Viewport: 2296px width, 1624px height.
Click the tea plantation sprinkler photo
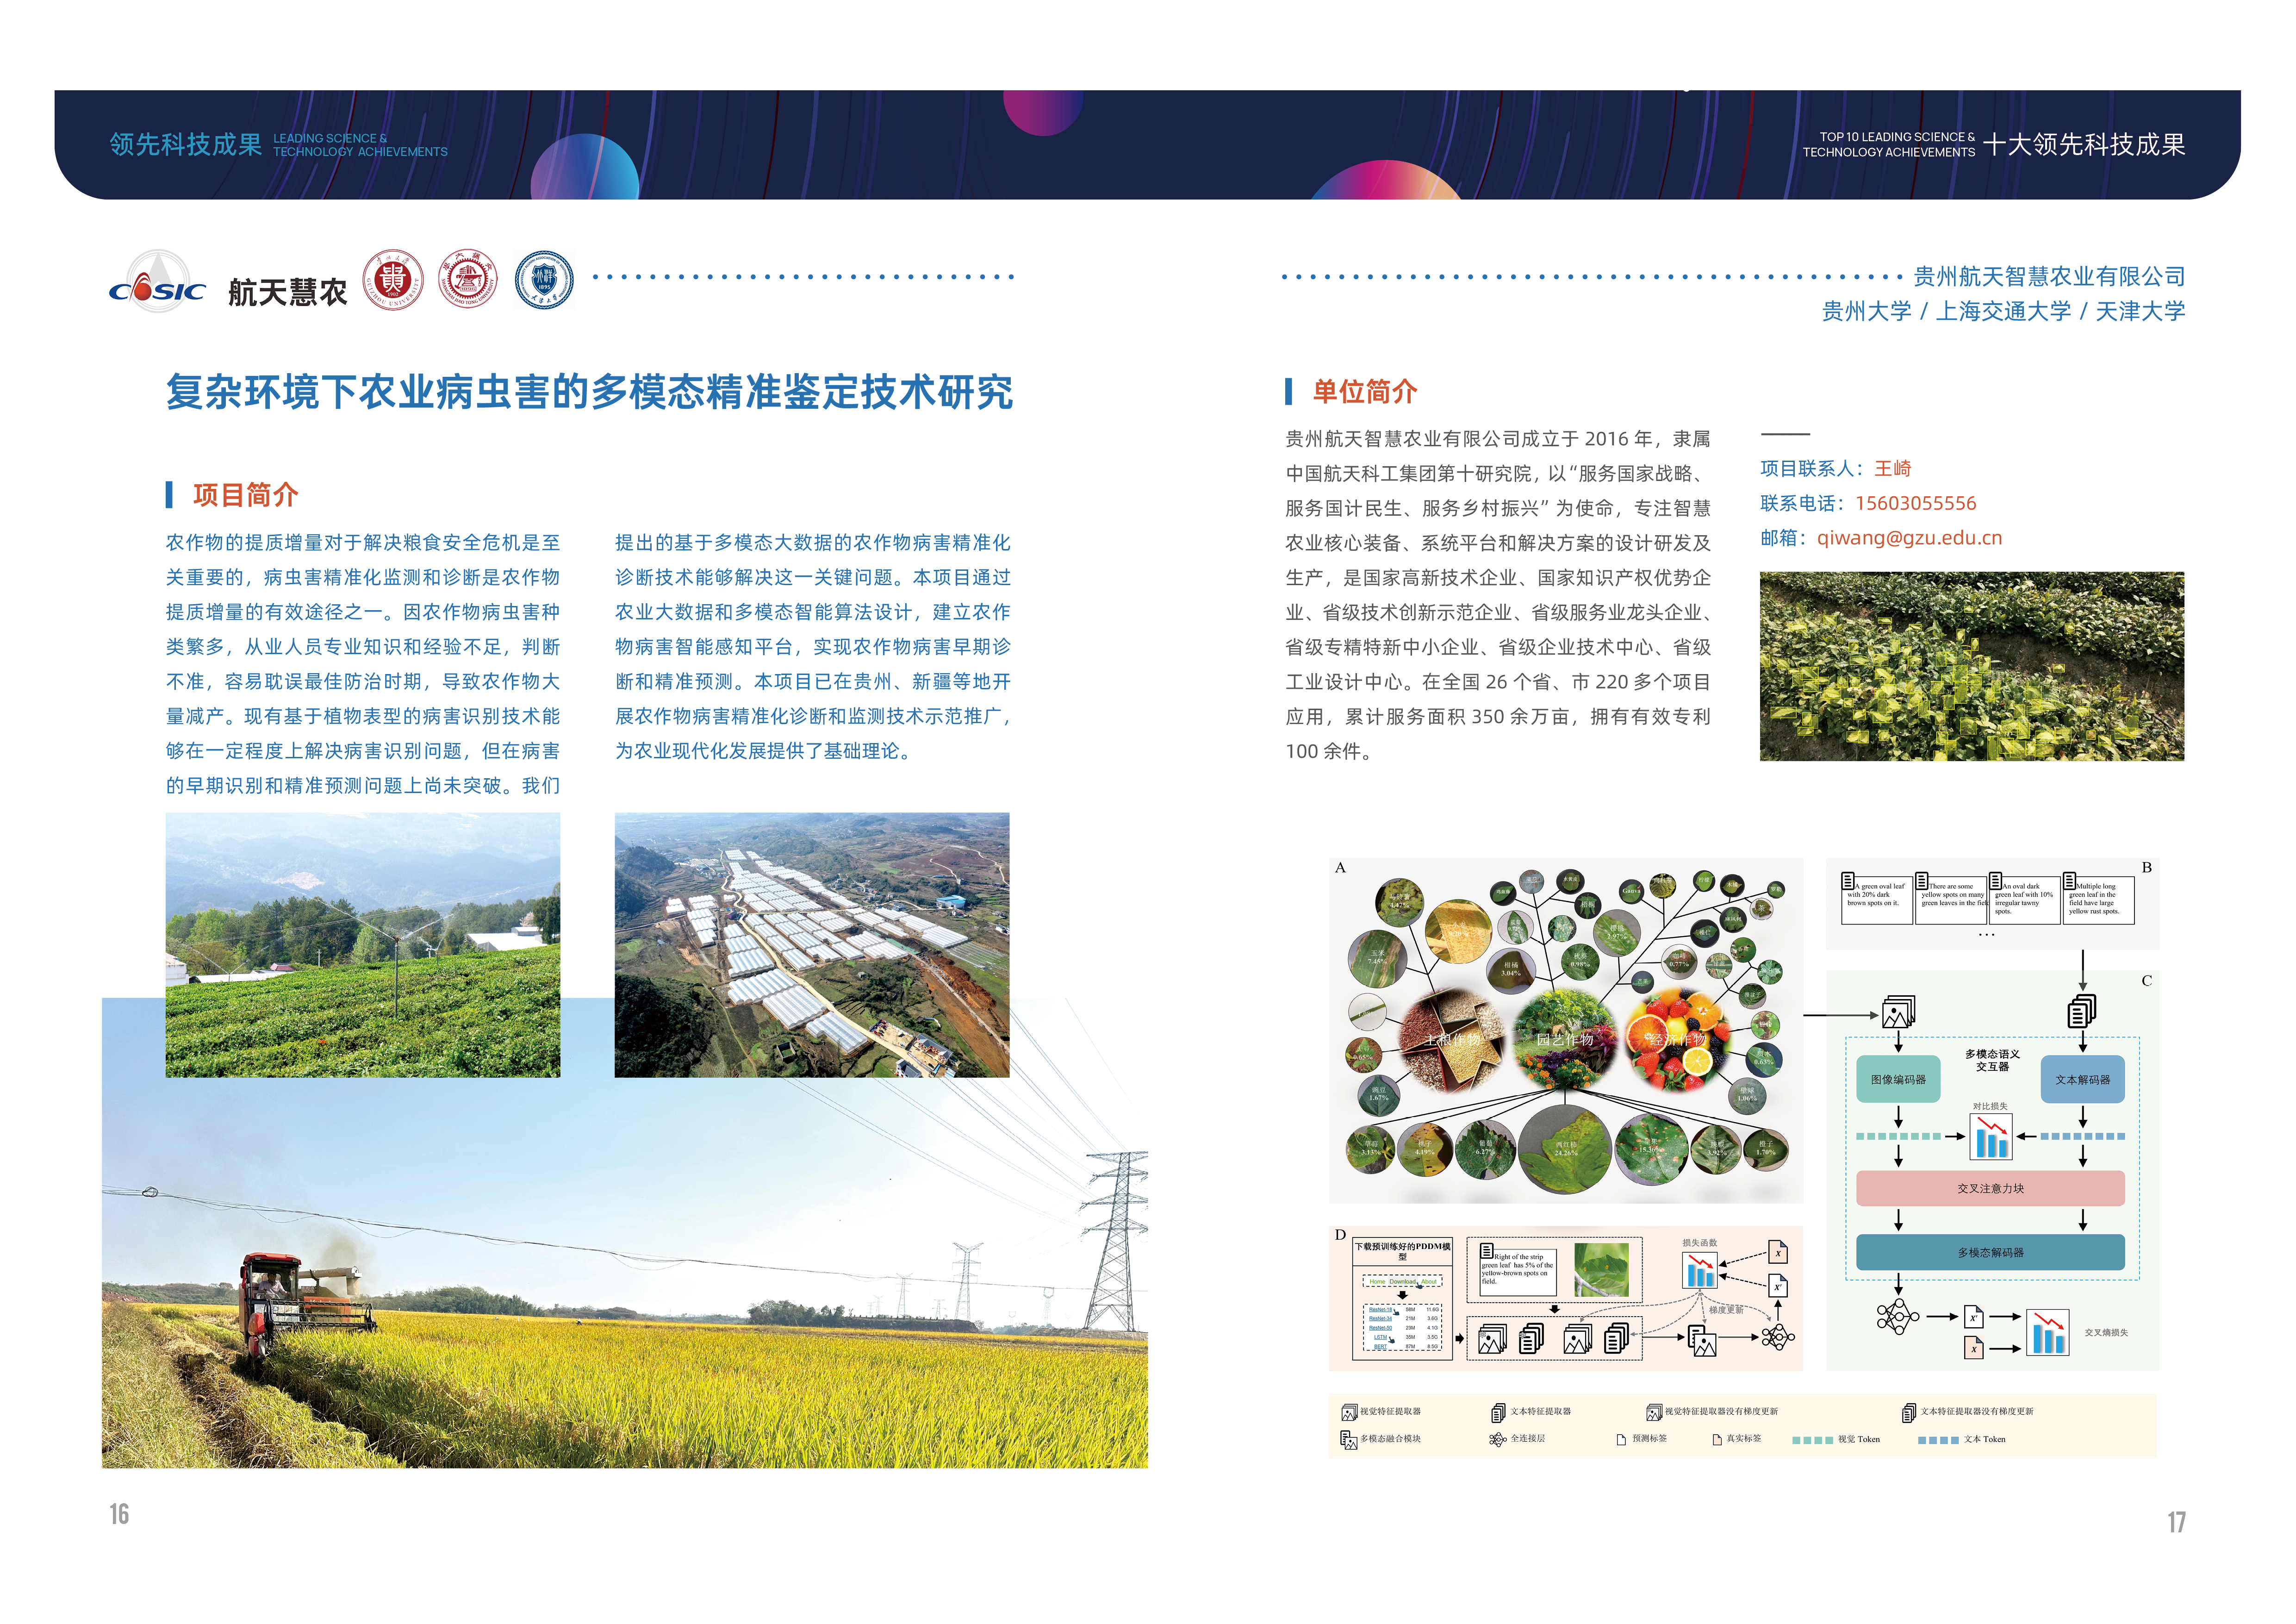pos(362,945)
